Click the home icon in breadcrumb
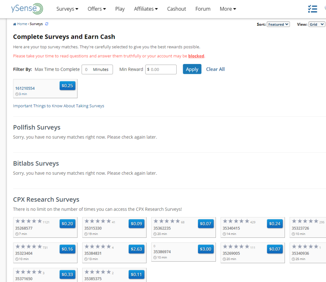The image size is (326, 282). [x=15, y=24]
